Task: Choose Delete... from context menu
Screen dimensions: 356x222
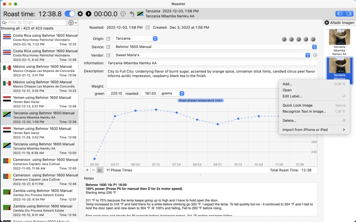Action: point(314,121)
